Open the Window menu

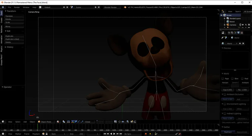26,7
